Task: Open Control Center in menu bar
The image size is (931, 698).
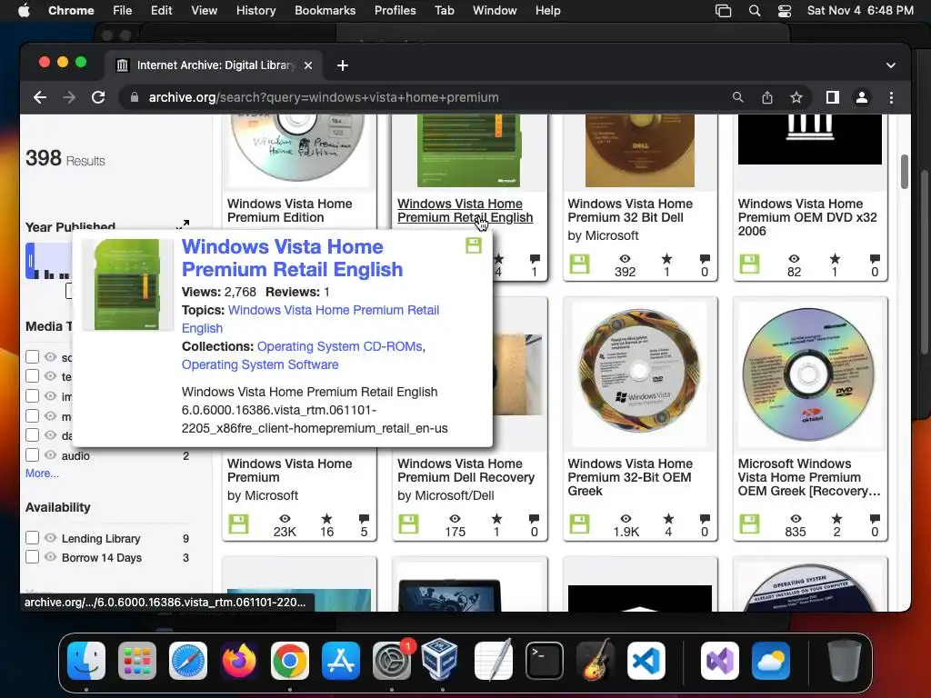Action: (785, 11)
